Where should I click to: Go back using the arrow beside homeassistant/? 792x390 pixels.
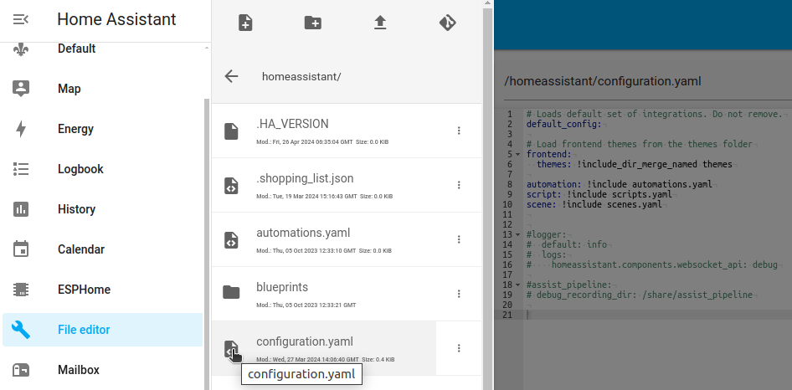tap(232, 76)
